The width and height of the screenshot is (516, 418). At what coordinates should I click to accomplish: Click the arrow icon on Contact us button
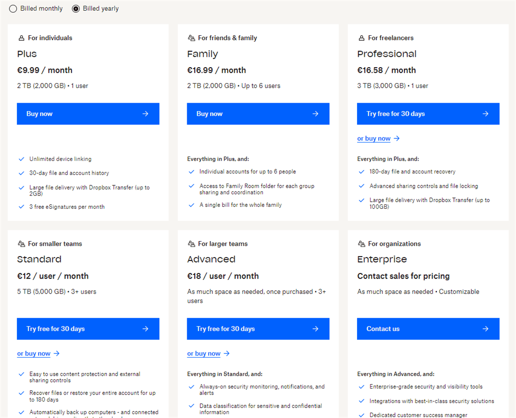pos(486,329)
